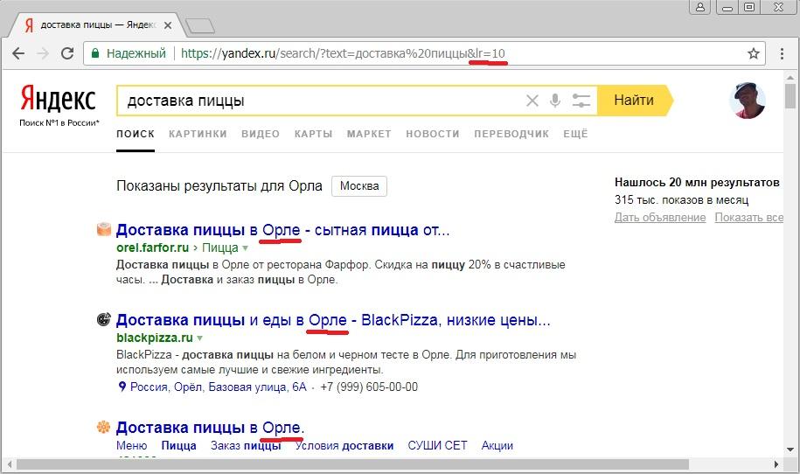The image size is (800, 474).
Task: Click the 'СУШИ СЕТ' sitelink
Action: [437, 445]
